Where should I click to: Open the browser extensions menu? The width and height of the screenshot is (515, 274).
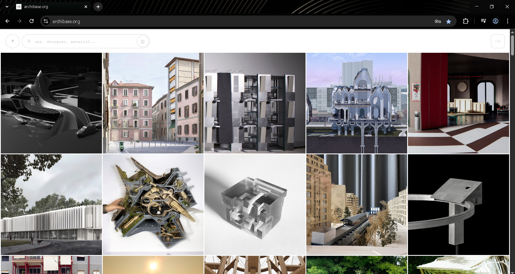466,21
